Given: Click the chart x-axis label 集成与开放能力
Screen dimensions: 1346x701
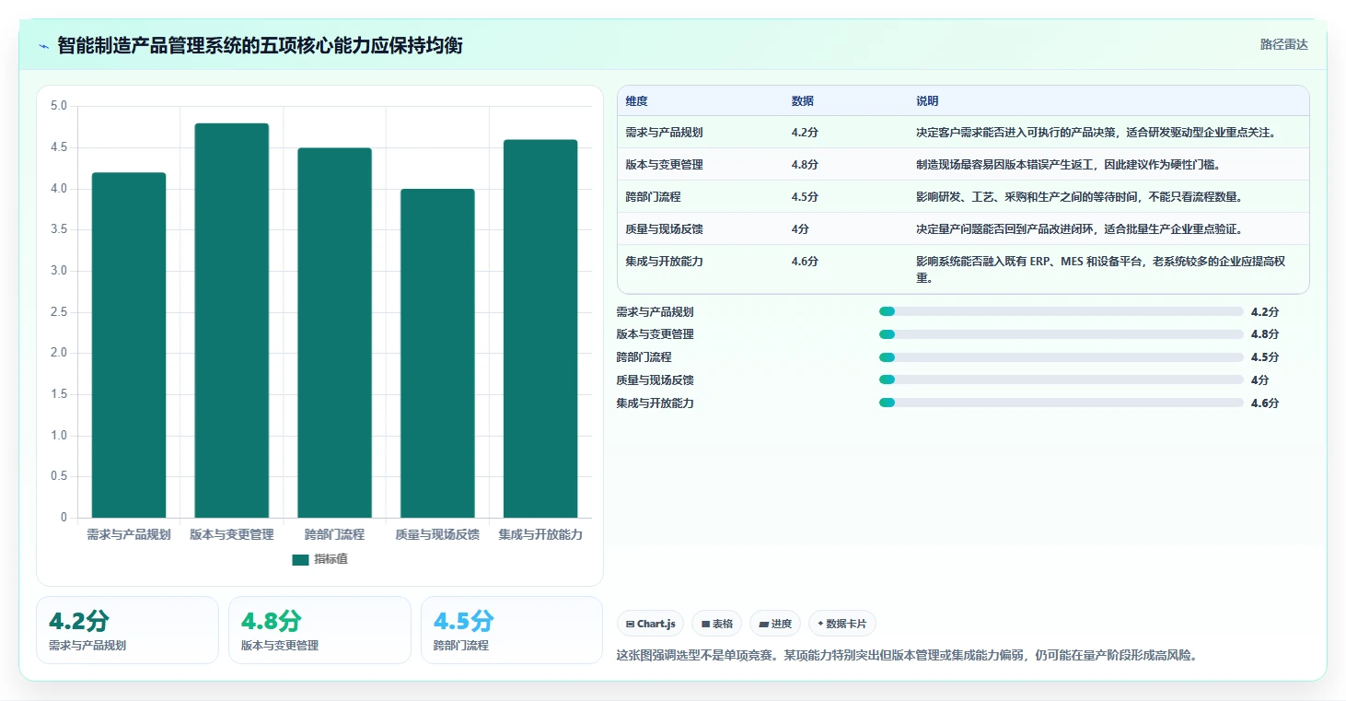Looking at the screenshot, I should tap(540, 534).
